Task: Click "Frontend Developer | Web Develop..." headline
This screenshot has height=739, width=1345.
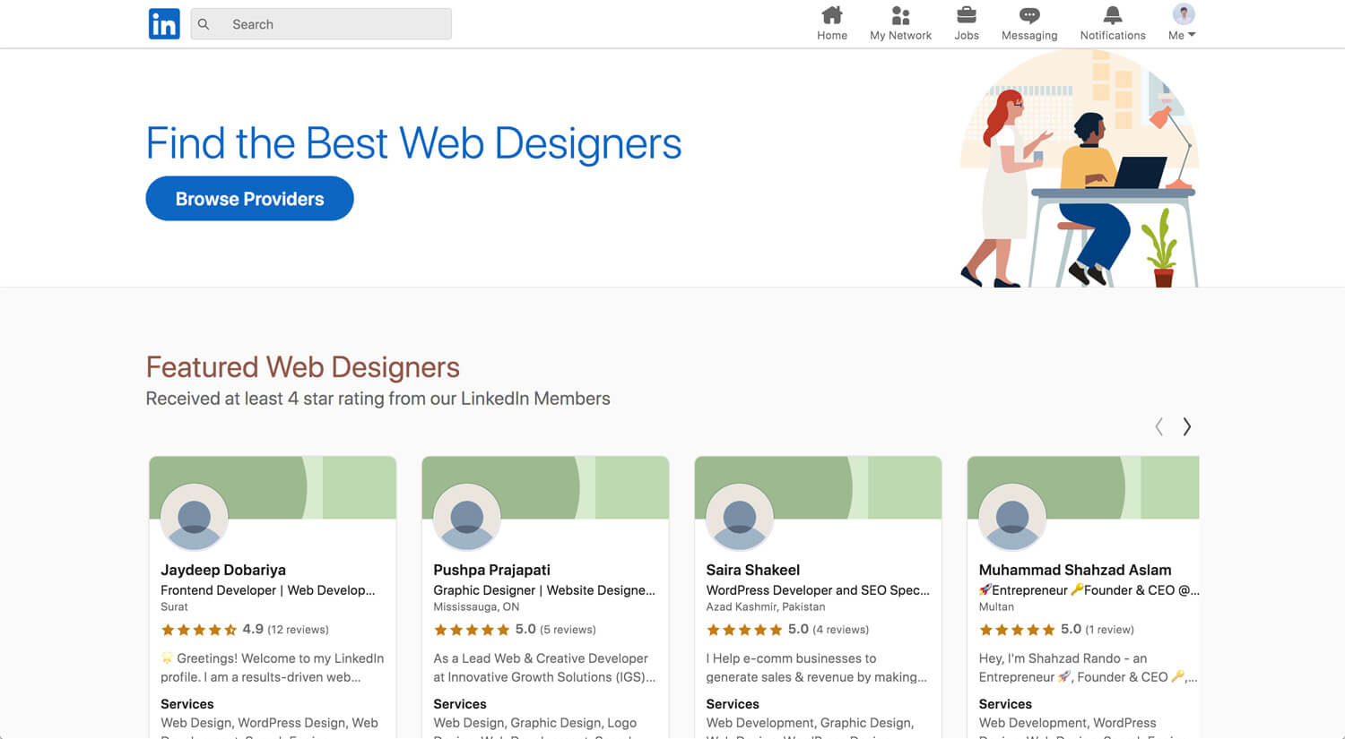Action: click(268, 590)
